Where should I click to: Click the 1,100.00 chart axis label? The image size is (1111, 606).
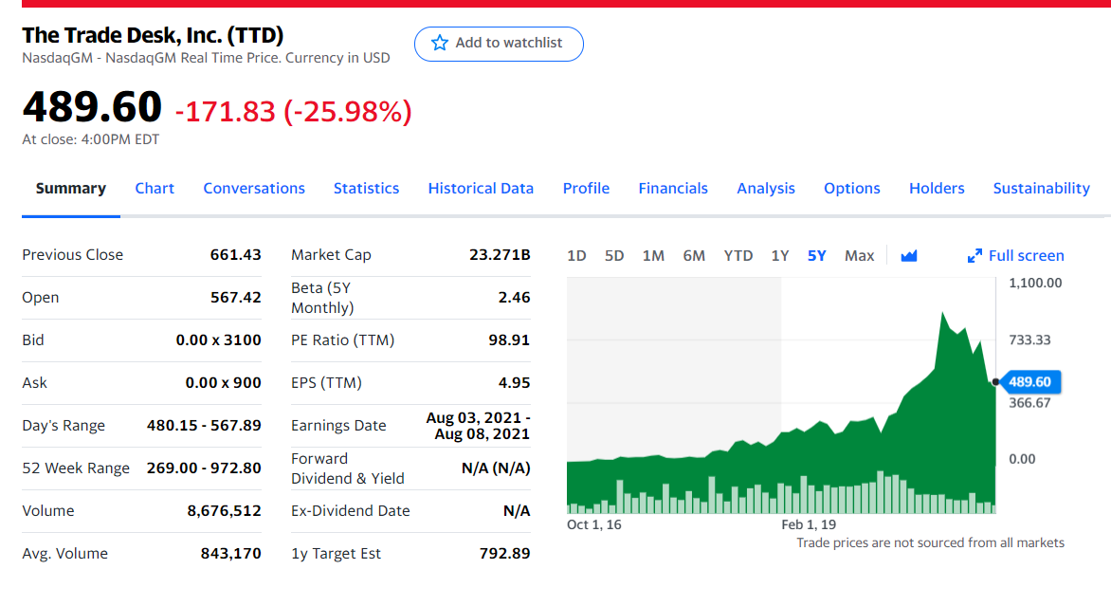tap(1035, 284)
